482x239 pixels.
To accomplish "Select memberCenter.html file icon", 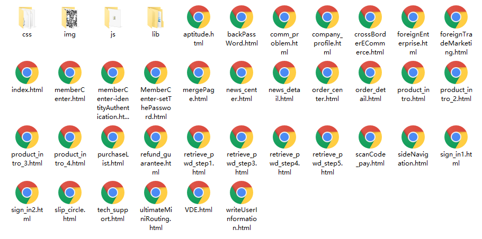I will pyautogui.click(x=70, y=73).
